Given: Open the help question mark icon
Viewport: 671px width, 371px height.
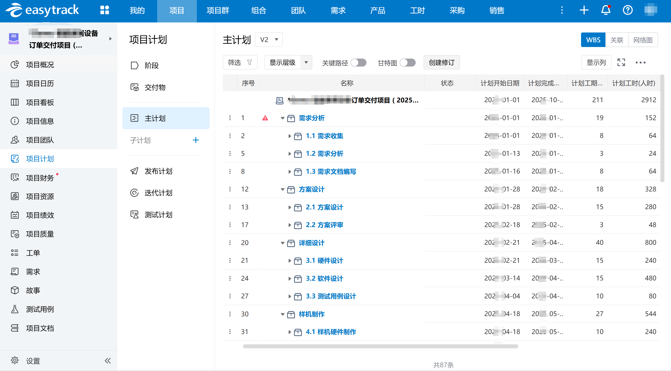Looking at the screenshot, I should pos(628,10).
